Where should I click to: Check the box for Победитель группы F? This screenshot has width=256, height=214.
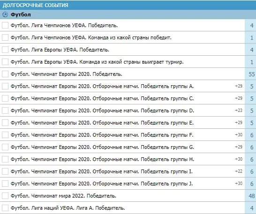tap(5, 135)
